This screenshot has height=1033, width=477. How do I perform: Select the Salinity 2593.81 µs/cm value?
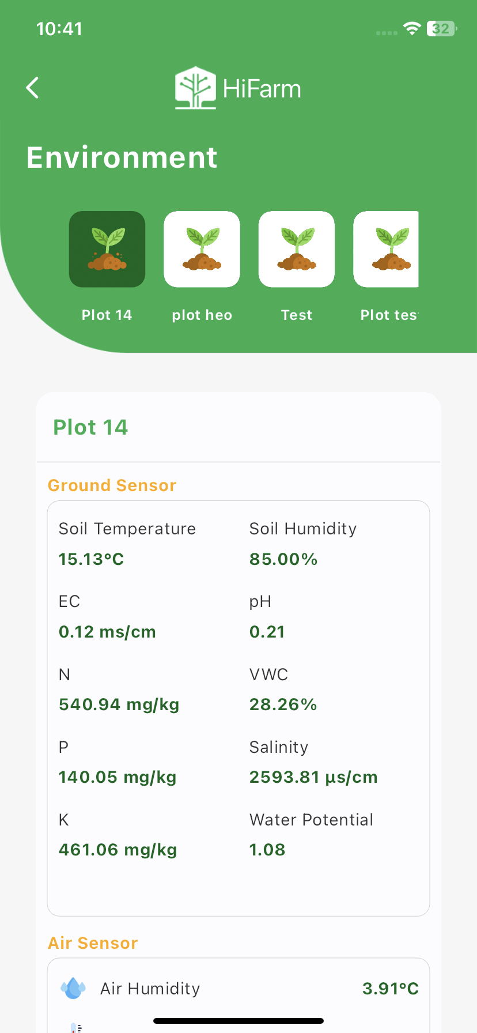(x=313, y=777)
